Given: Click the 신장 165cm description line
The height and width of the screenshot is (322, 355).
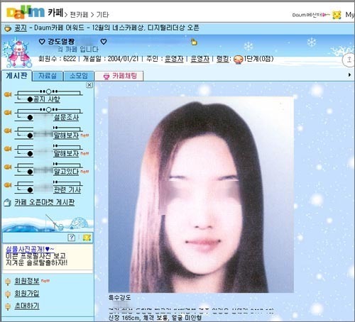Looking at the screenshot, I should (155, 318).
